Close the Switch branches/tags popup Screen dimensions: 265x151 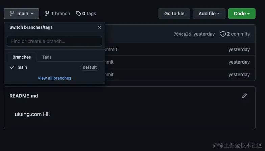point(99,27)
